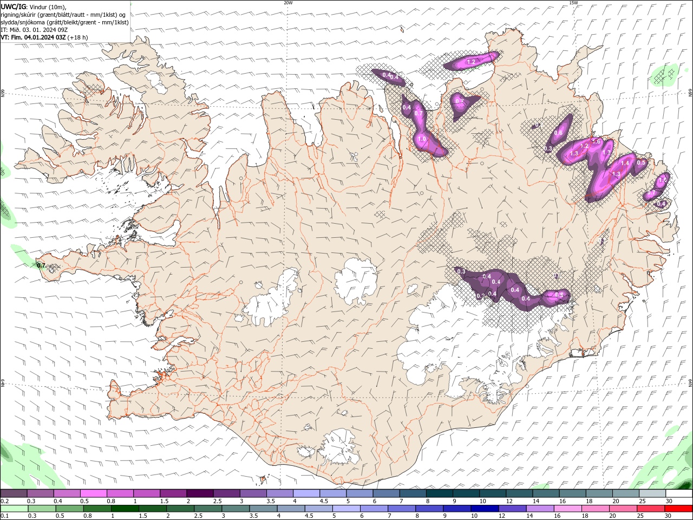Click the 20W longitude label

click(288, 3)
